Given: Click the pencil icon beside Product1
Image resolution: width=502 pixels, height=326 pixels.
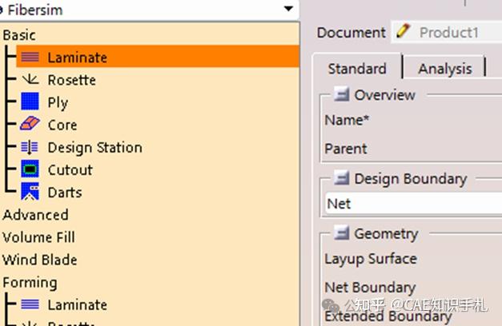Looking at the screenshot, I should coord(404,32).
